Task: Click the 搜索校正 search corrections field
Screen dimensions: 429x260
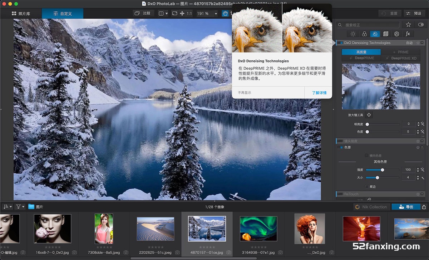Action: (x=368, y=25)
